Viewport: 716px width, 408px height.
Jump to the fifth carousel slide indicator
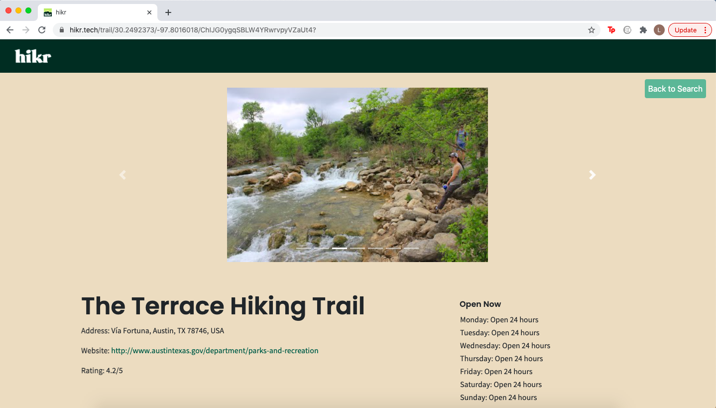[375, 248]
